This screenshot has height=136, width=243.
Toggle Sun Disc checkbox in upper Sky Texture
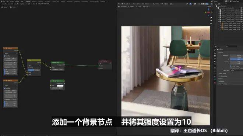click(5, 56)
